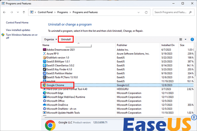The width and height of the screenshot is (197, 131).
Task: Sort by the Size column header
Action: point(182,45)
